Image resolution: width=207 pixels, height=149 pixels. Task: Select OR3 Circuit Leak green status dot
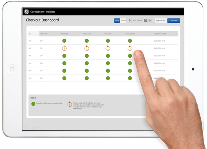pos(87,56)
